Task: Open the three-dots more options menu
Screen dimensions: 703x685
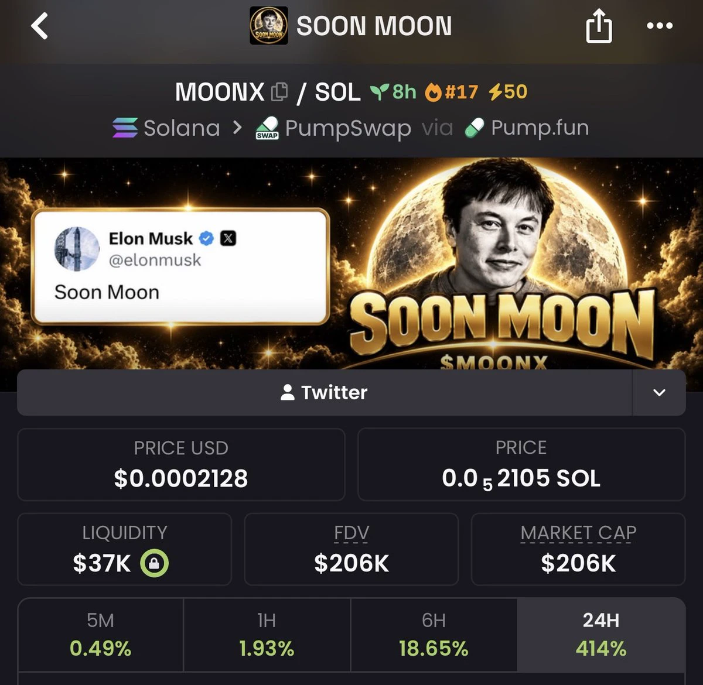Action: pos(660,26)
